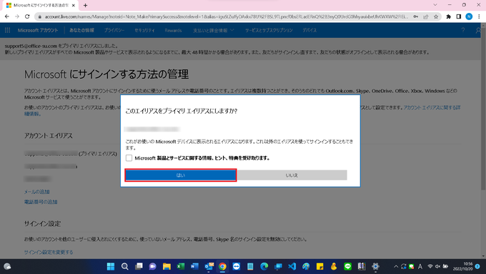Open LINE from taskbar

[348, 266]
